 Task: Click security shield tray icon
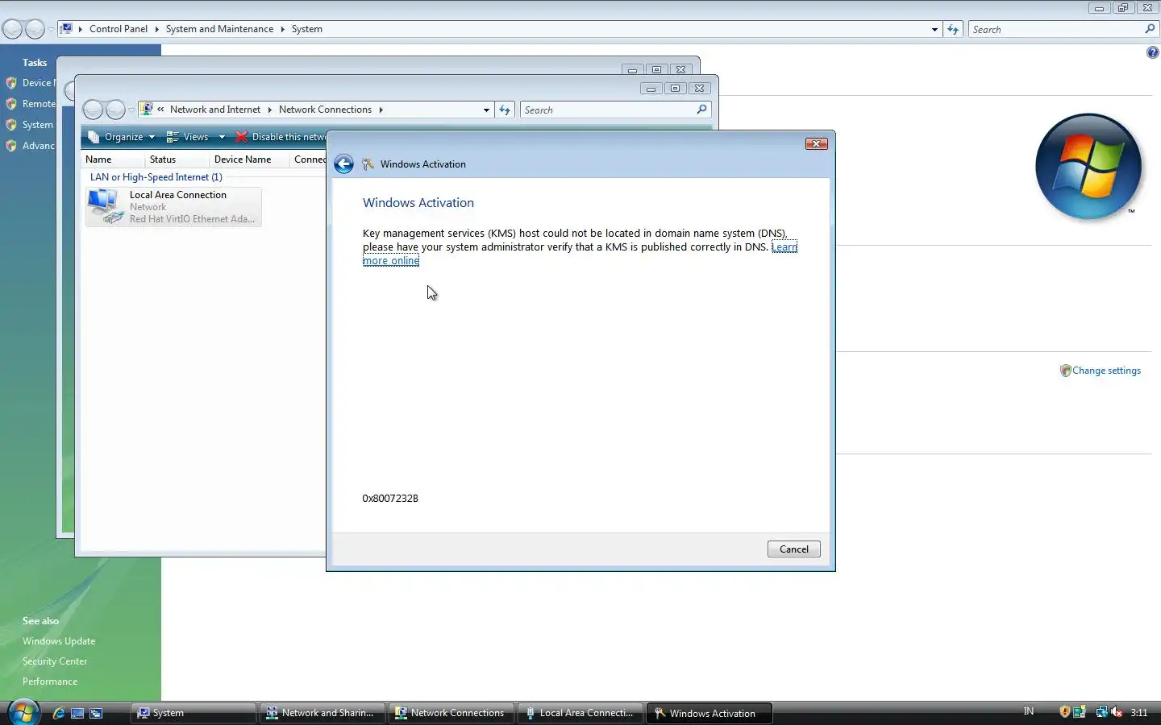tap(1064, 712)
